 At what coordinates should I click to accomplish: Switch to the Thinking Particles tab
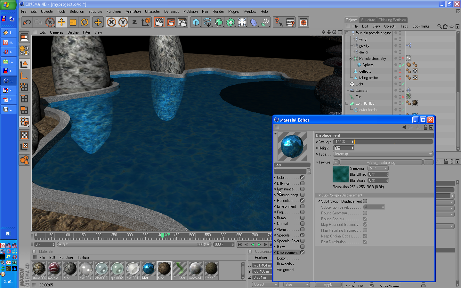coord(392,20)
